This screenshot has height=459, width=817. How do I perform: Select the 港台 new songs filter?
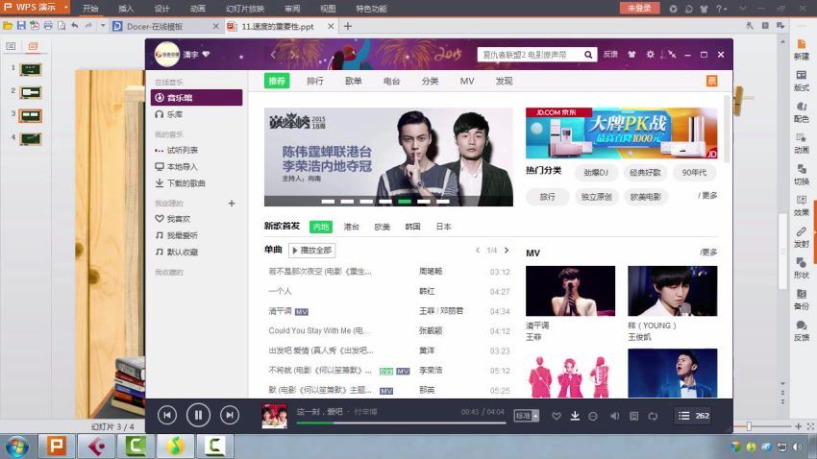tap(351, 227)
